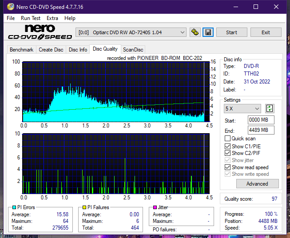The width and height of the screenshot is (290, 238).
Task: Close the Nero CD-DVD Speed window
Action: pyautogui.click(x=276, y=7)
